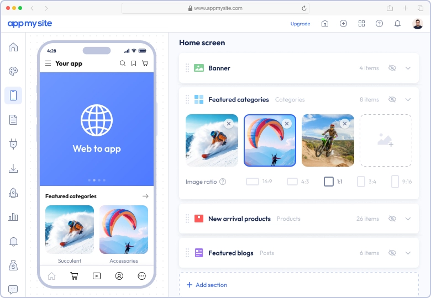Tap the more tab in phone bottom bar
Viewport: 431px width, 298px height.
pyautogui.click(x=142, y=276)
